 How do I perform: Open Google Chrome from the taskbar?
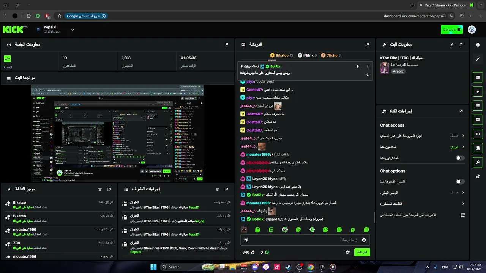(311, 267)
